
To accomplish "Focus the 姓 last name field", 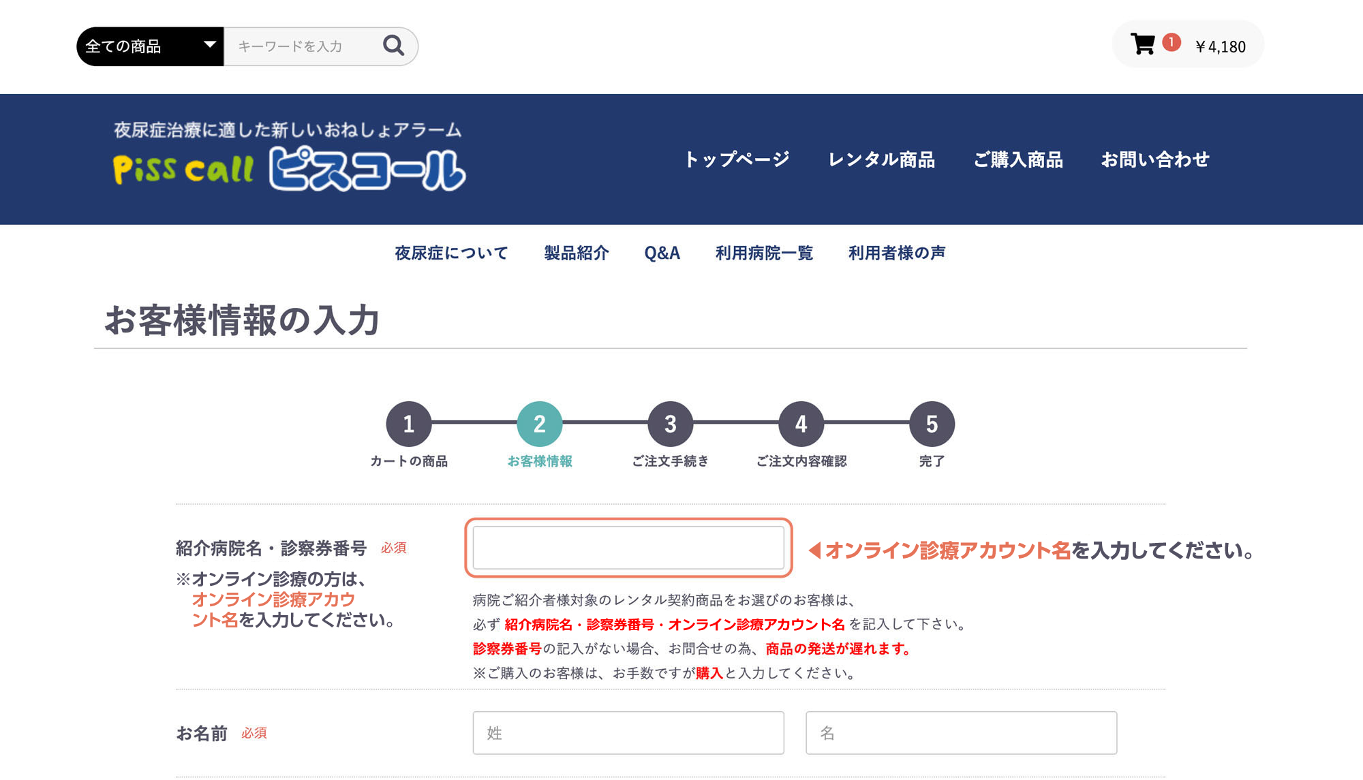I will tap(628, 733).
